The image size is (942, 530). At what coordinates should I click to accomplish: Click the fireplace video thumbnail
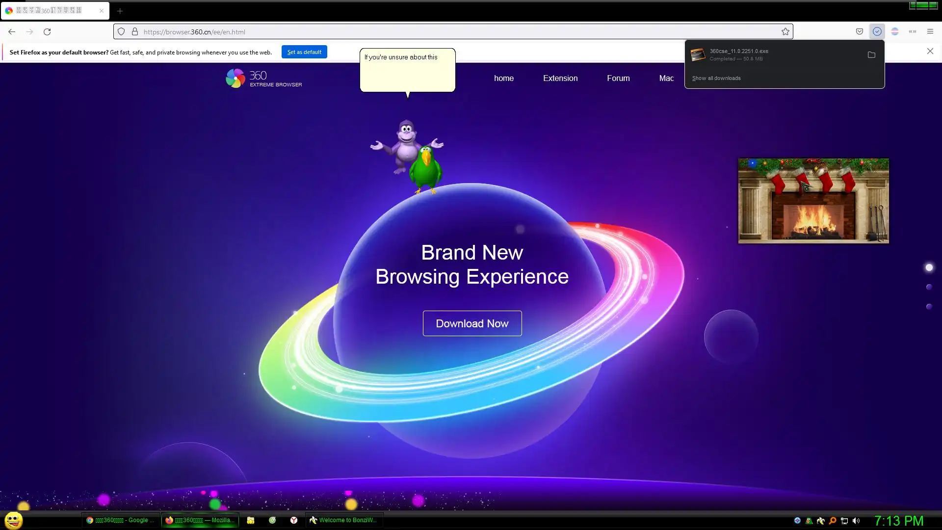click(813, 201)
